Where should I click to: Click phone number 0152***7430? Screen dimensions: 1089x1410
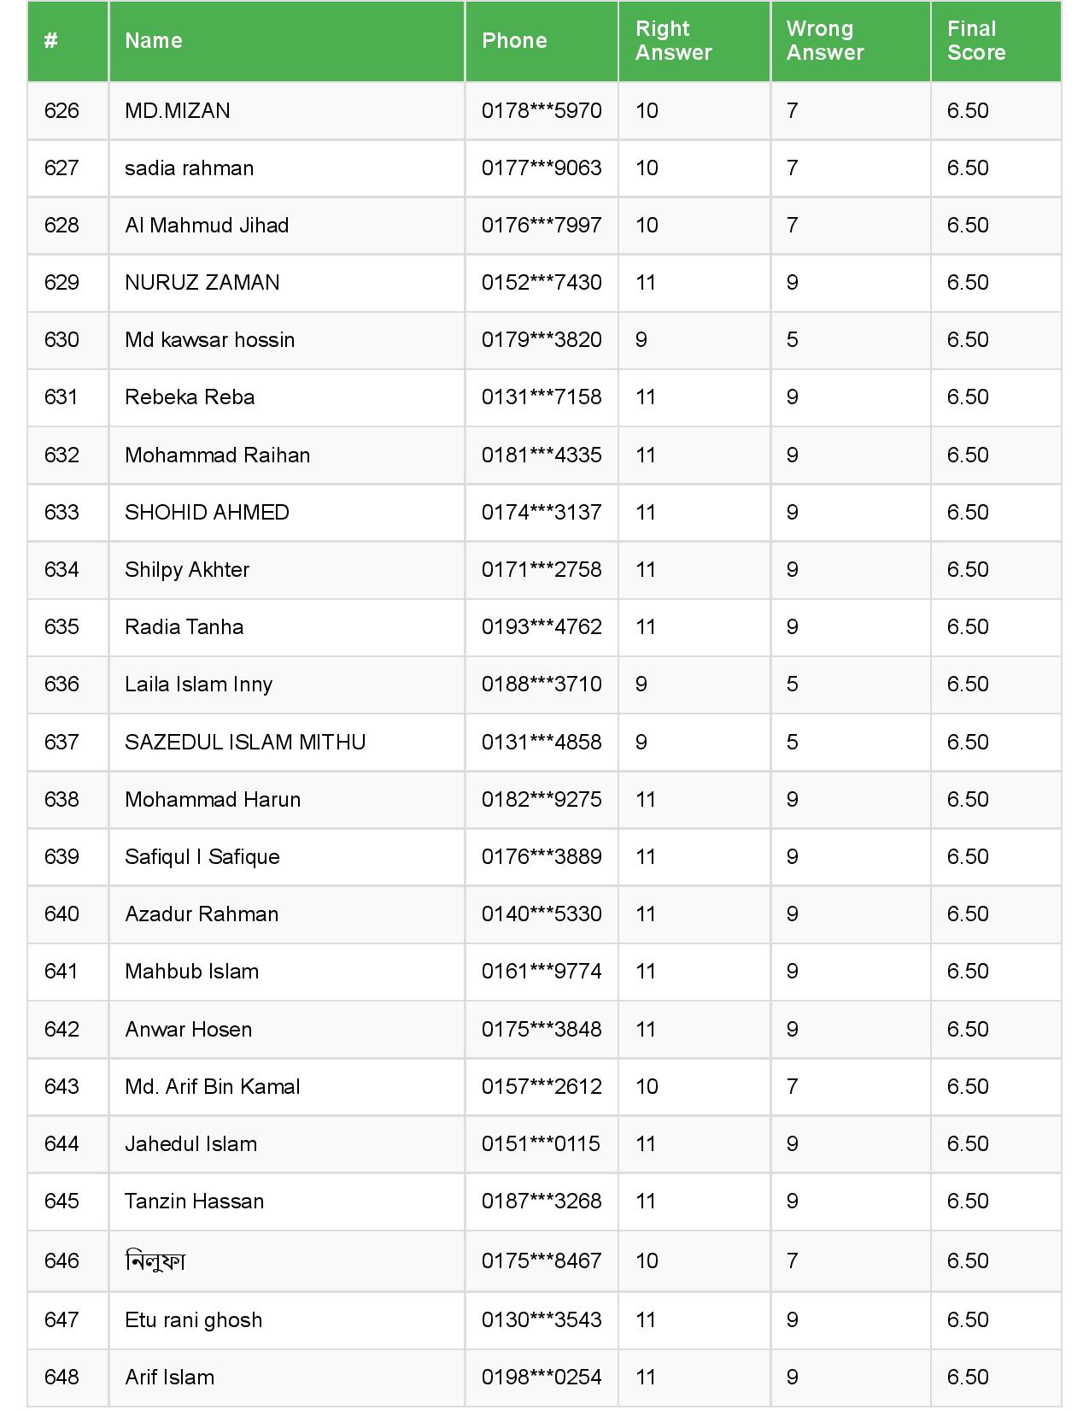pos(542,283)
